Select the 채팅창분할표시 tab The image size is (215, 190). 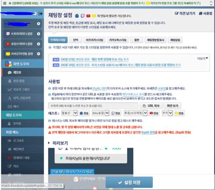tap(156, 40)
